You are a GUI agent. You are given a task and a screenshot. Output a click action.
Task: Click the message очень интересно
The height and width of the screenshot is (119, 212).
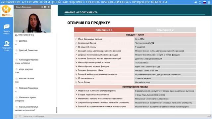point(23,63)
